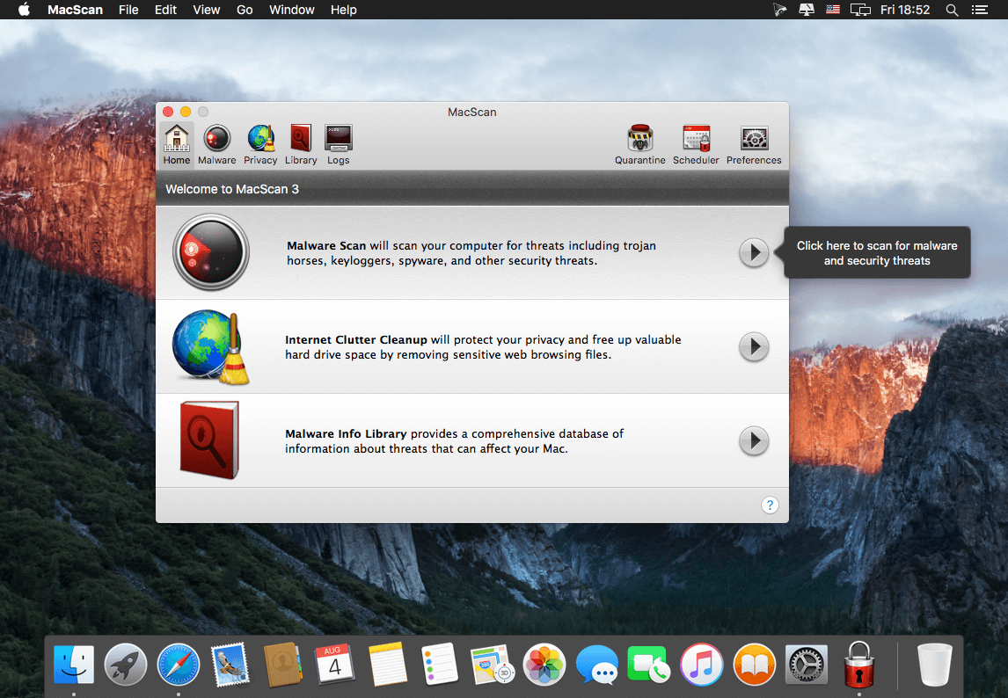
Task: Open Reminders from the Dock
Action: pos(440,665)
